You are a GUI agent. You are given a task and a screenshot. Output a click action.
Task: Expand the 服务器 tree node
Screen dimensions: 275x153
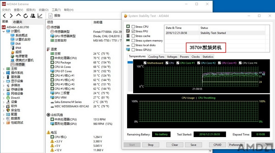point(4,77)
